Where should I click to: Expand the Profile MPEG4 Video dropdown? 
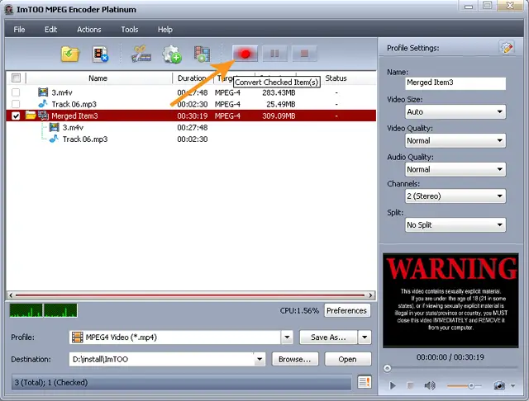(x=287, y=337)
